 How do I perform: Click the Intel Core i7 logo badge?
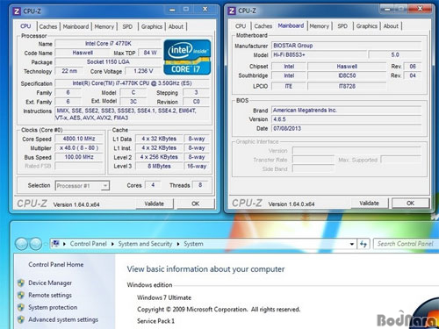click(187, 57)
